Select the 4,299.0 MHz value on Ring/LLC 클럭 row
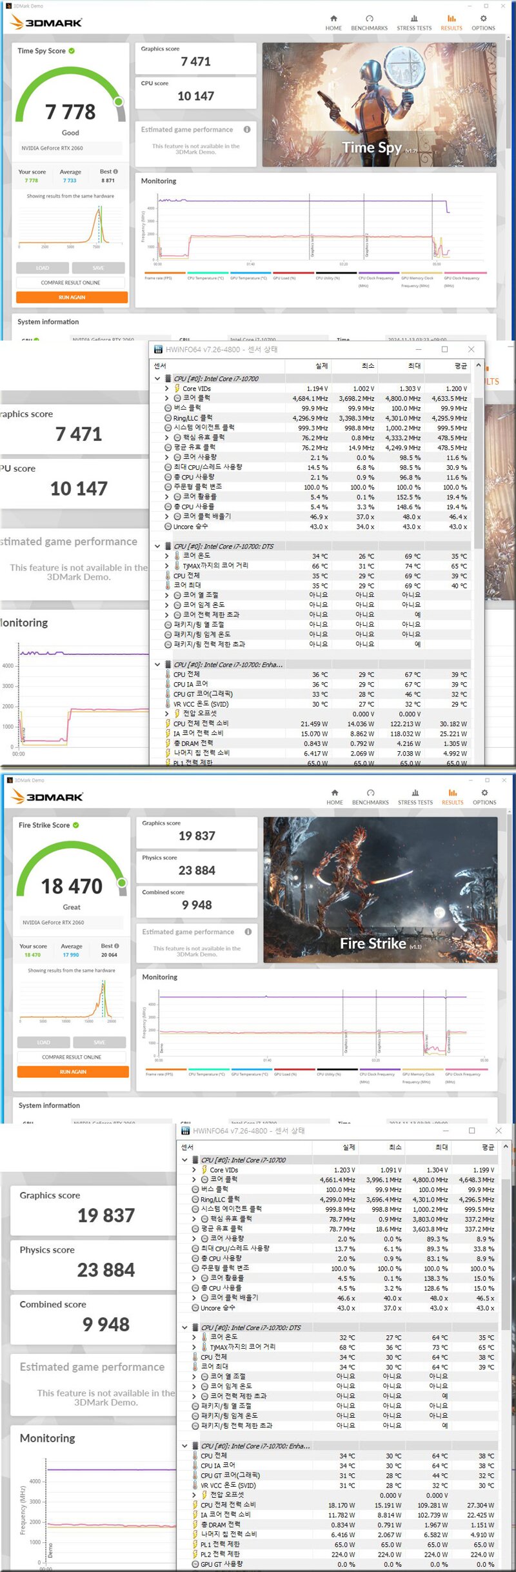 tap(338, 1199)
